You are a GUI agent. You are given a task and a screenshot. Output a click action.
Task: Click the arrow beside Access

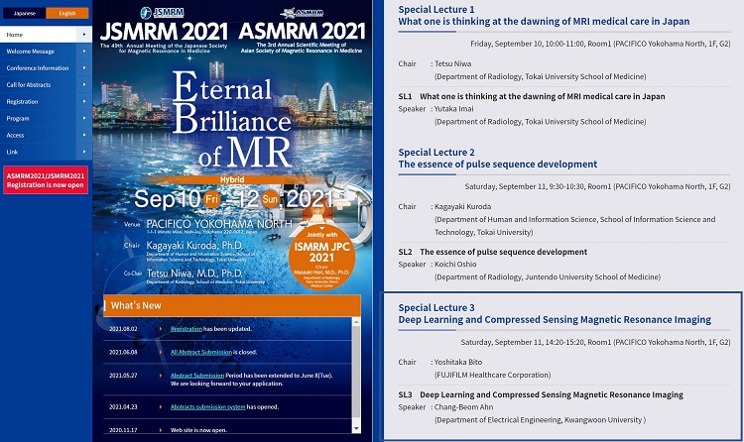pos(84,135)
